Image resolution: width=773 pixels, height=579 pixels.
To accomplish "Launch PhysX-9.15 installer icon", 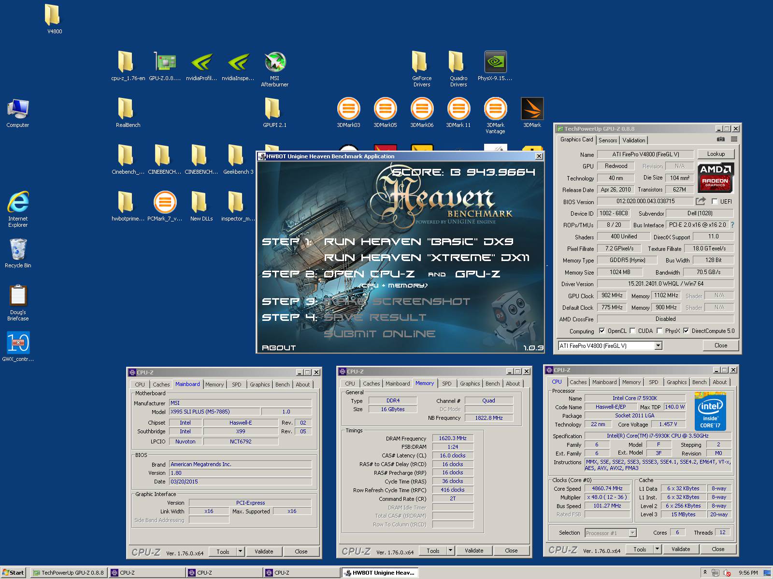I will pyautogui.click(x=495, y=66).
